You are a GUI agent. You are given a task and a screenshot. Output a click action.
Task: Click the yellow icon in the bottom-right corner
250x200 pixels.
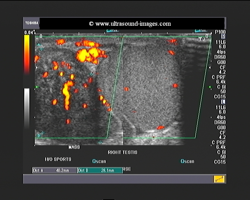pos(219,179)
